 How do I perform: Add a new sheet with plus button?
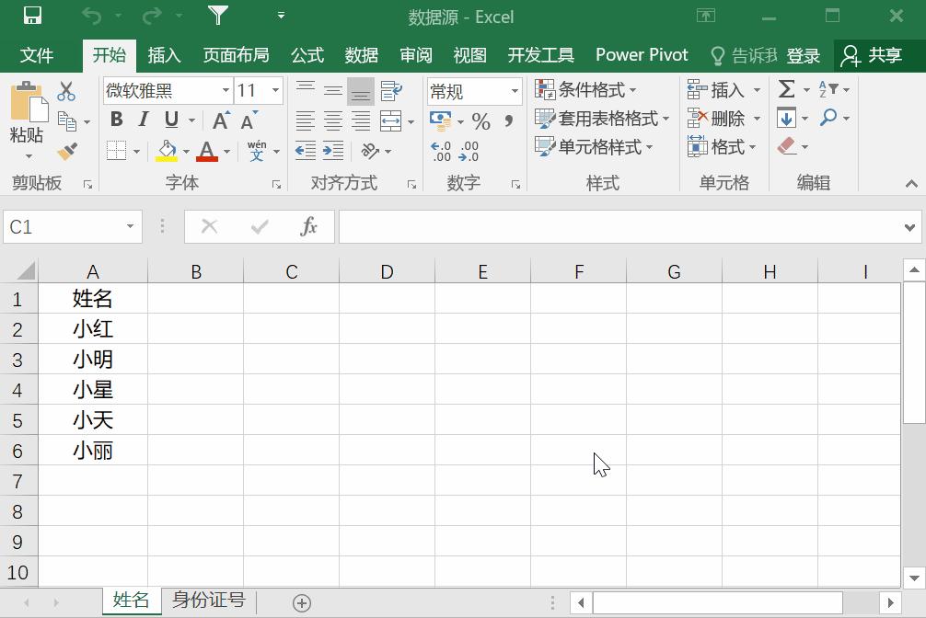click(302, 601)
